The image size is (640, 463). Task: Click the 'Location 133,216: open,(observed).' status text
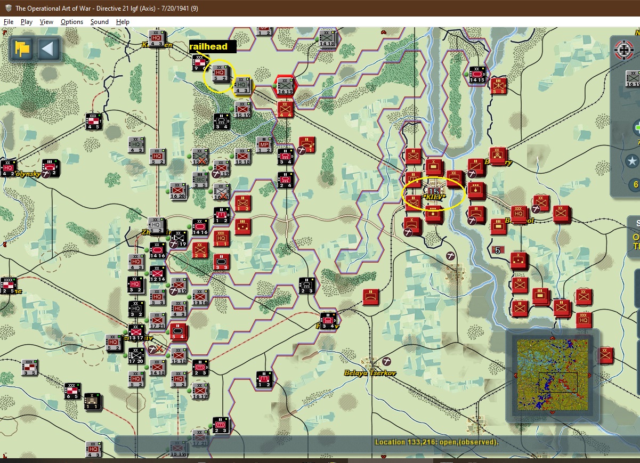point(436,442)
